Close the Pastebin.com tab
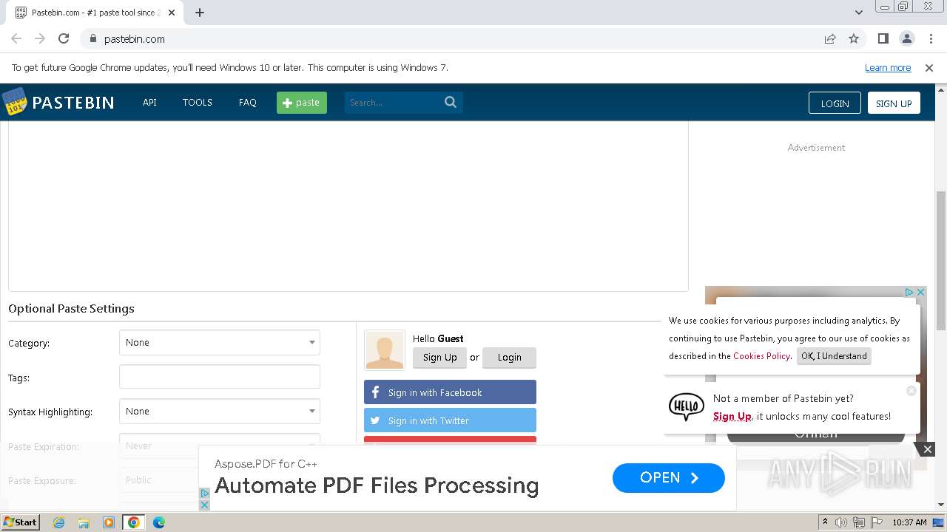Viewport: 947px width, 532px height. pyautogui.click(x=172, y=13)
